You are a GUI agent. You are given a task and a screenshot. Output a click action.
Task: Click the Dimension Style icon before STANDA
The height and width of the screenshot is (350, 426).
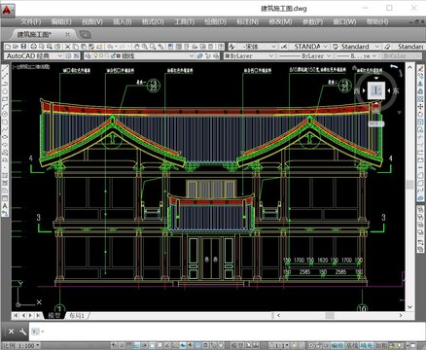coord(284,47)
